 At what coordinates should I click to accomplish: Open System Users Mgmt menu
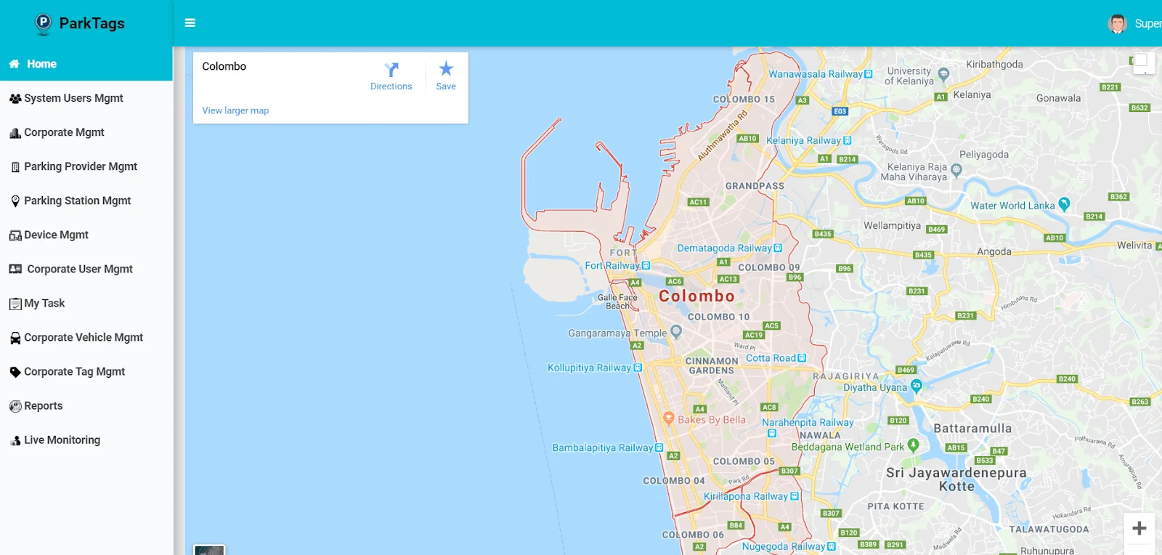[x=73, y=98]
